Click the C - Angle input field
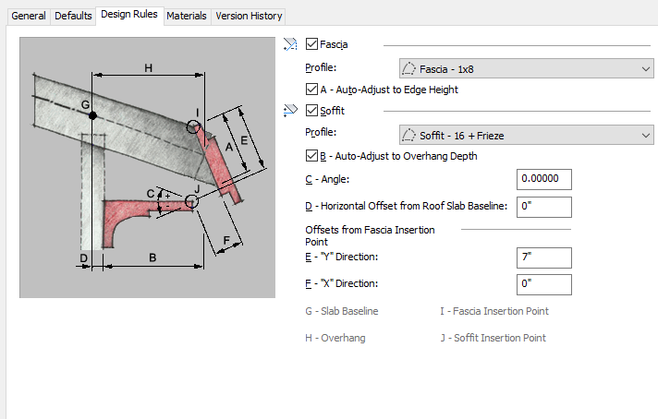Image resolution: width=658 pixels, height=419 pixels. 543,179
